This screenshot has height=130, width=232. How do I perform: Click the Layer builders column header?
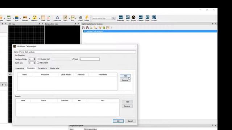click(66, 75)
